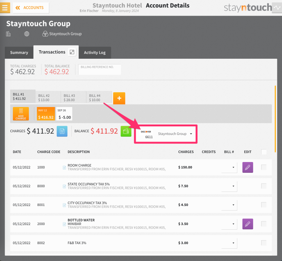
Task: Check the State Occupancy Tax row checkbox
Action: coord(264,186)
